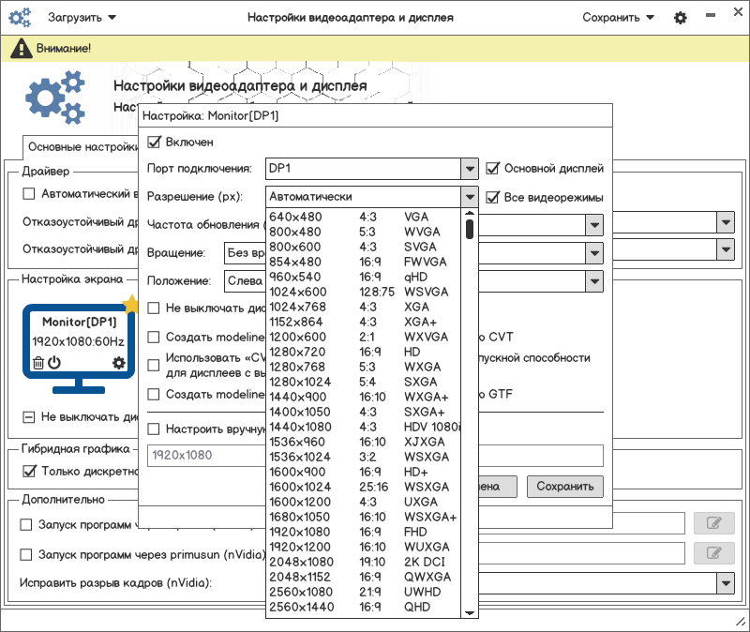Toggle 'Все видеорежимы' checkbox

click(x=494, y=197)
